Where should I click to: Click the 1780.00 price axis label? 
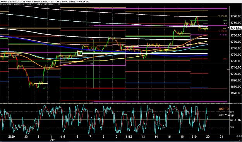pyautogui.click(x=236, y=23)
